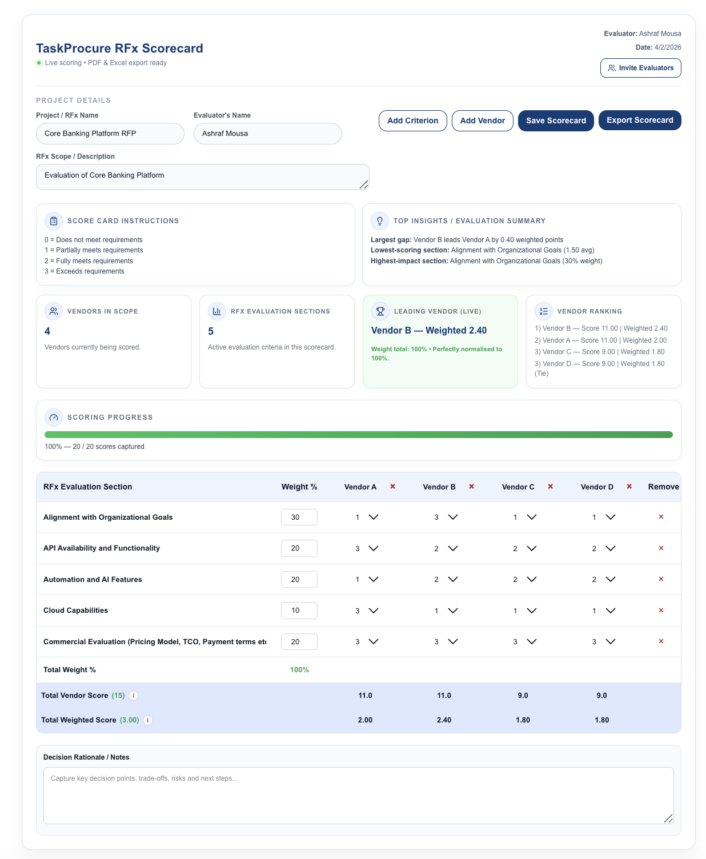Click the Vendors in Scope people icon
The image size is (706, 859).
coord(54,311)
